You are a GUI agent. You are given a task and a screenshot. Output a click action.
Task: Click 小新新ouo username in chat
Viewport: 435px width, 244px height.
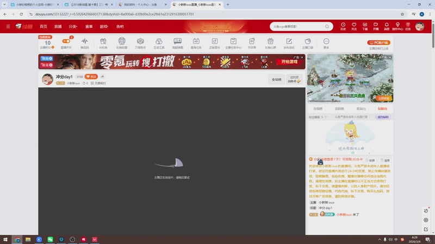coord(344,215)
